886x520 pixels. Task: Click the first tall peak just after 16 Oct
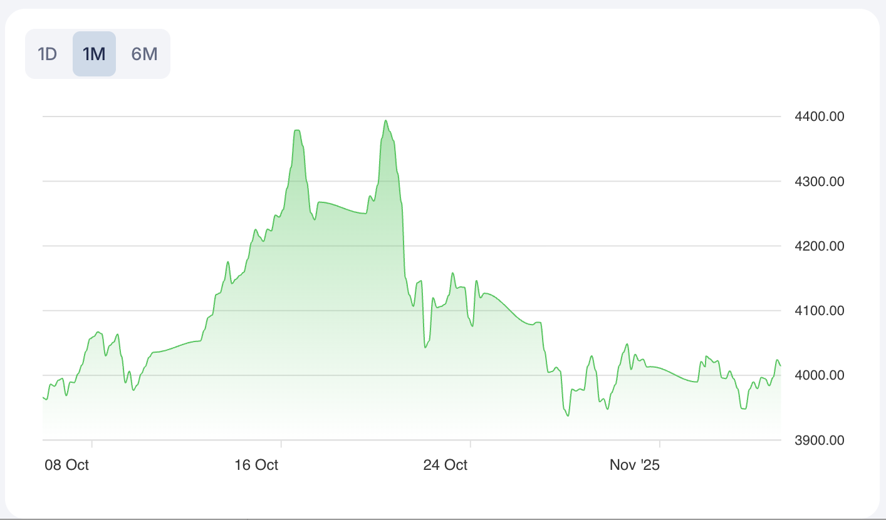(x=297, y=130)
